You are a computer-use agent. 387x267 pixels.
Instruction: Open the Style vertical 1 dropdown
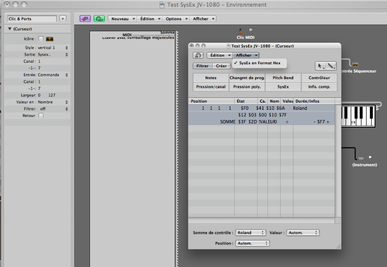coord(53,47)
